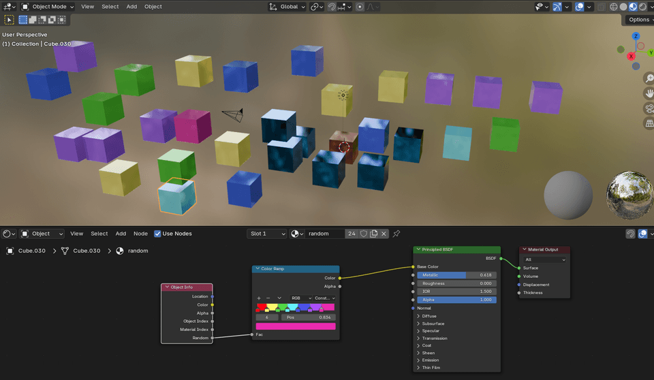Image resolution: width=654 pixels, height=380 pixels.
Task: Switch viewport to wireframe shading
Action: tap(613, 7)
